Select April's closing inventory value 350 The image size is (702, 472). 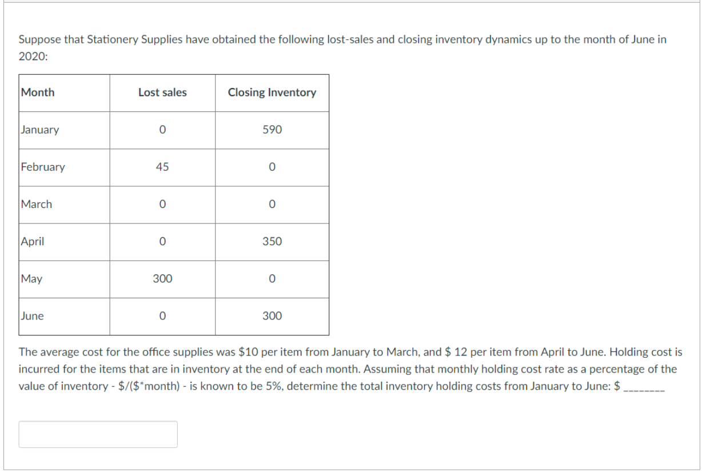(x=272, y=241)
